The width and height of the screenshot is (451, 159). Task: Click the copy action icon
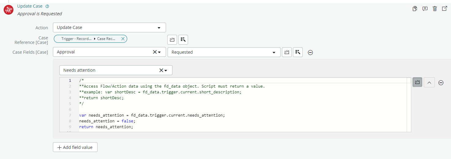[415, 9]
